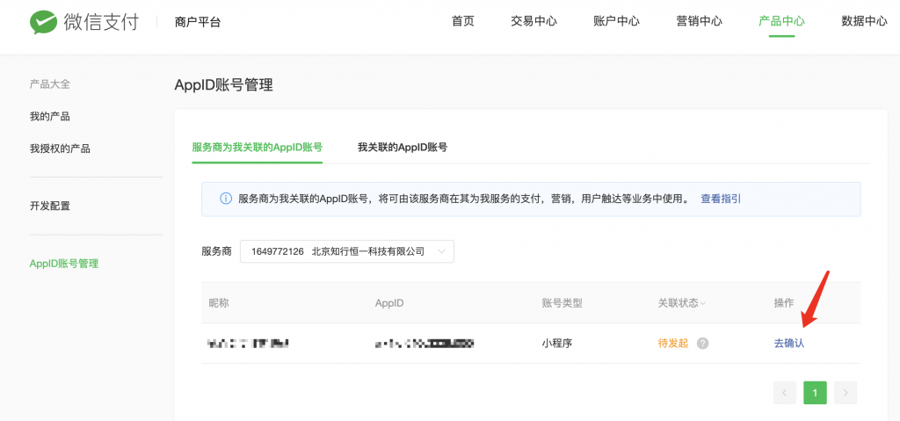The width and height of the screenshot is (900, 421).
Task: Click the WeChat Pay logo icon
Action: click(x=43, y=22)
